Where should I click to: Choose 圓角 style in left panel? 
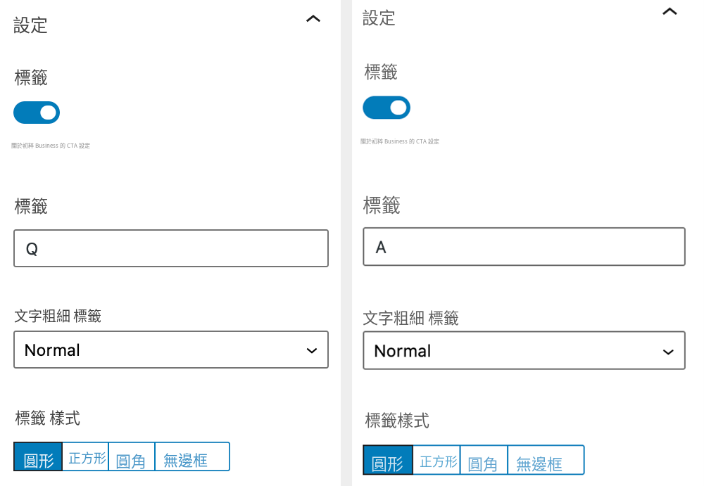132,457
